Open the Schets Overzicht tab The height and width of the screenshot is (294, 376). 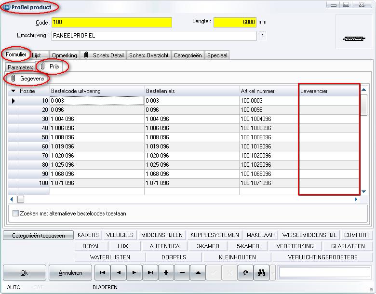pos(148,55)
